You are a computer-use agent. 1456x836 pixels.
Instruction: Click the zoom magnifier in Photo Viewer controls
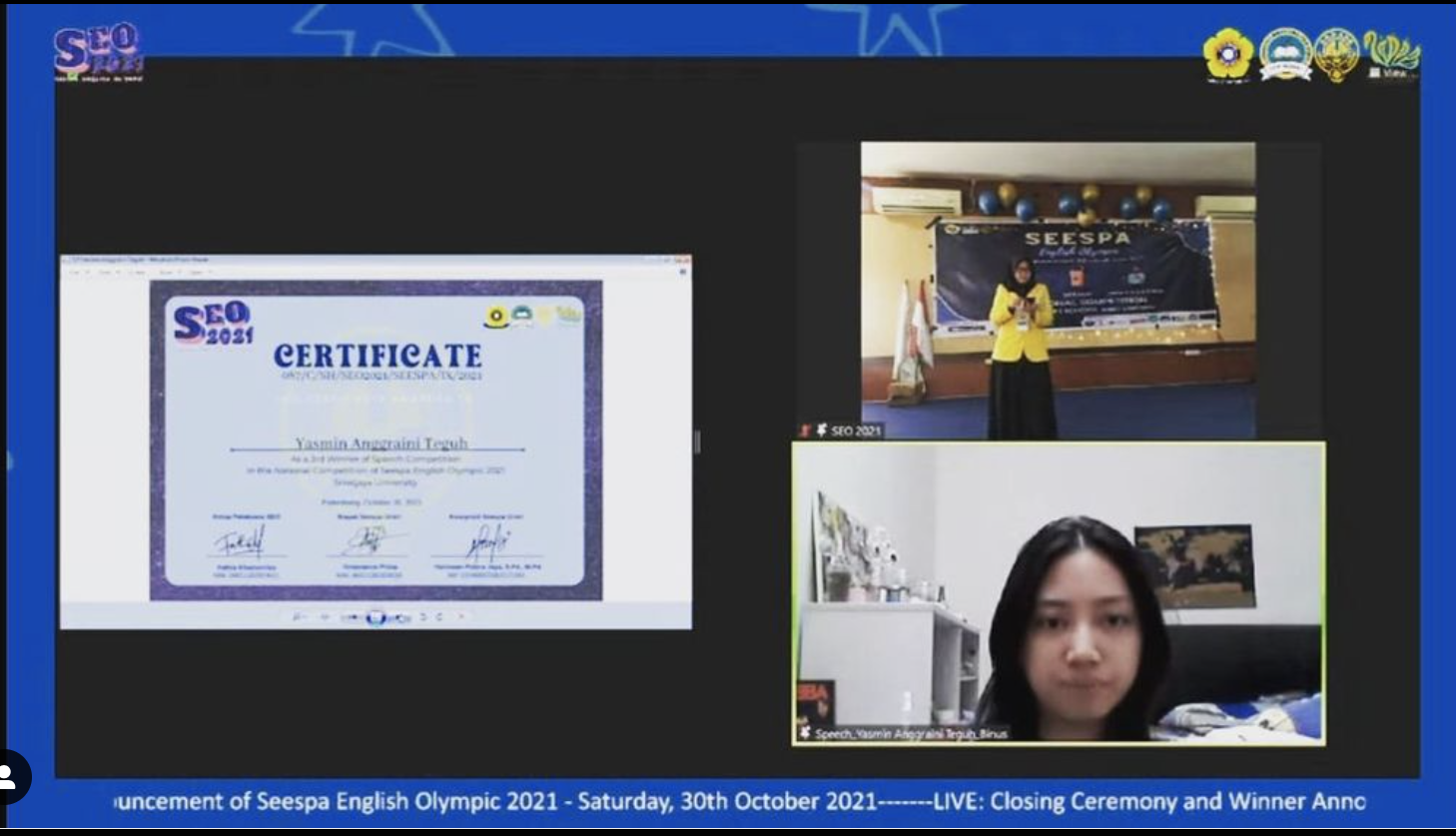click(297, 617)
